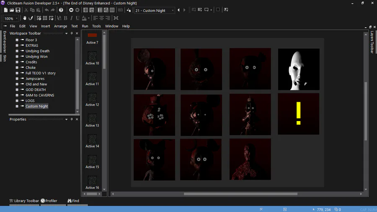Open the Tools menu
The image size is (377, 212).
pyautogui.click(x=96, y=26)
